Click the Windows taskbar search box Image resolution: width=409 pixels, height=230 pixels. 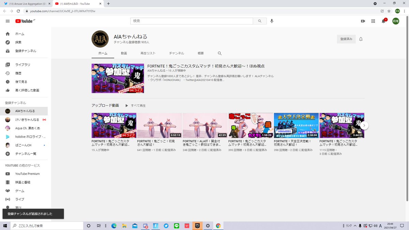click(x=46, y=226)
